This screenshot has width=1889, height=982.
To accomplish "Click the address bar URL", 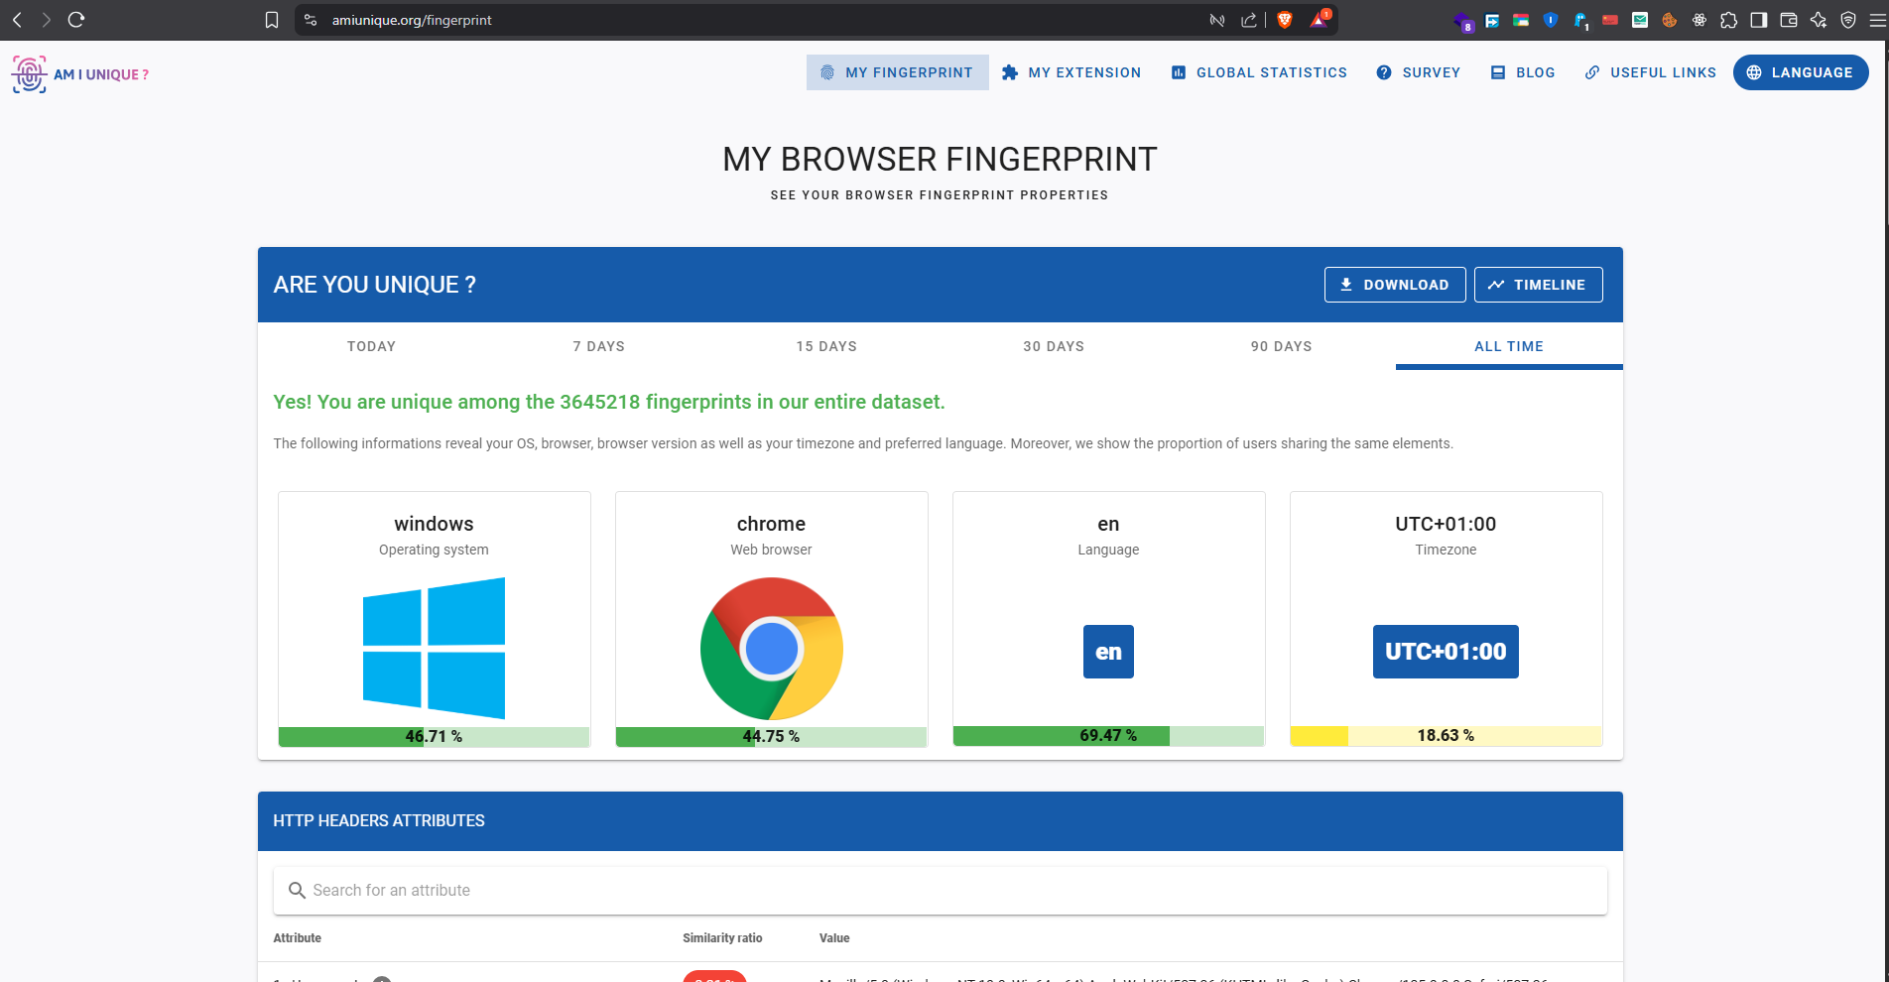I will tap(412, 20).
